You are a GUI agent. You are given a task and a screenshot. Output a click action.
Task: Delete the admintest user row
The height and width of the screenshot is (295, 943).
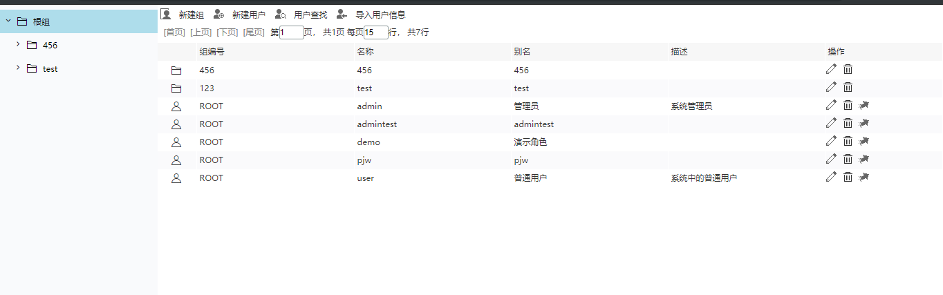848,123
